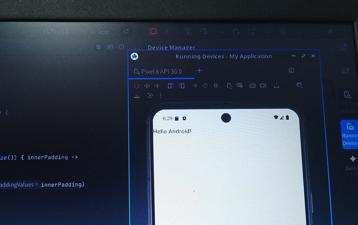This screenshot has height=225, width=358.
Task: Click the account profile icon in the main toolbar
Action: pyautogui.click(x=298, y=31)
